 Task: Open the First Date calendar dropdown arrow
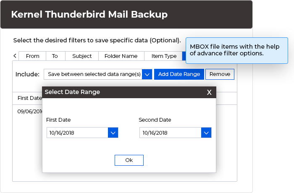point(113,133)
